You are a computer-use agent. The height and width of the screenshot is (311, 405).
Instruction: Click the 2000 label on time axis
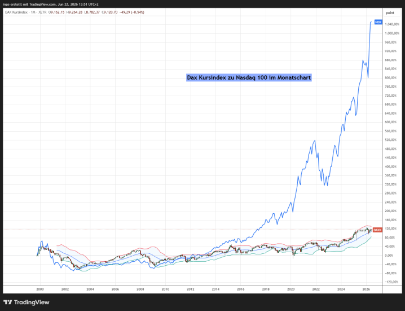(40, 290)
